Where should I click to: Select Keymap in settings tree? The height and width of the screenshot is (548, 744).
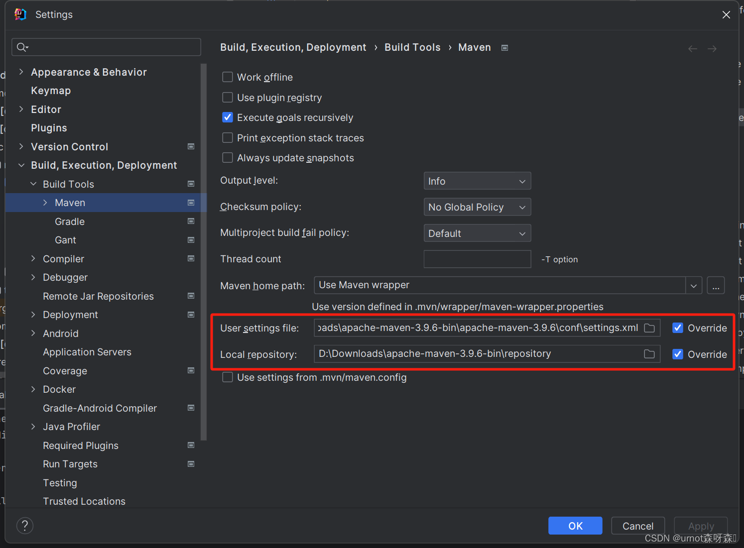51,91
